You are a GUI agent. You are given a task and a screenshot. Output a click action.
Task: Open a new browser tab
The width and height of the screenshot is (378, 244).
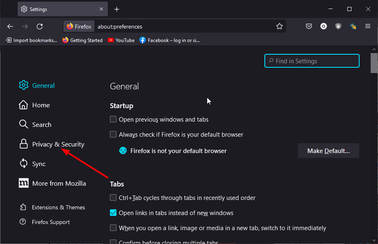(117, 9)
